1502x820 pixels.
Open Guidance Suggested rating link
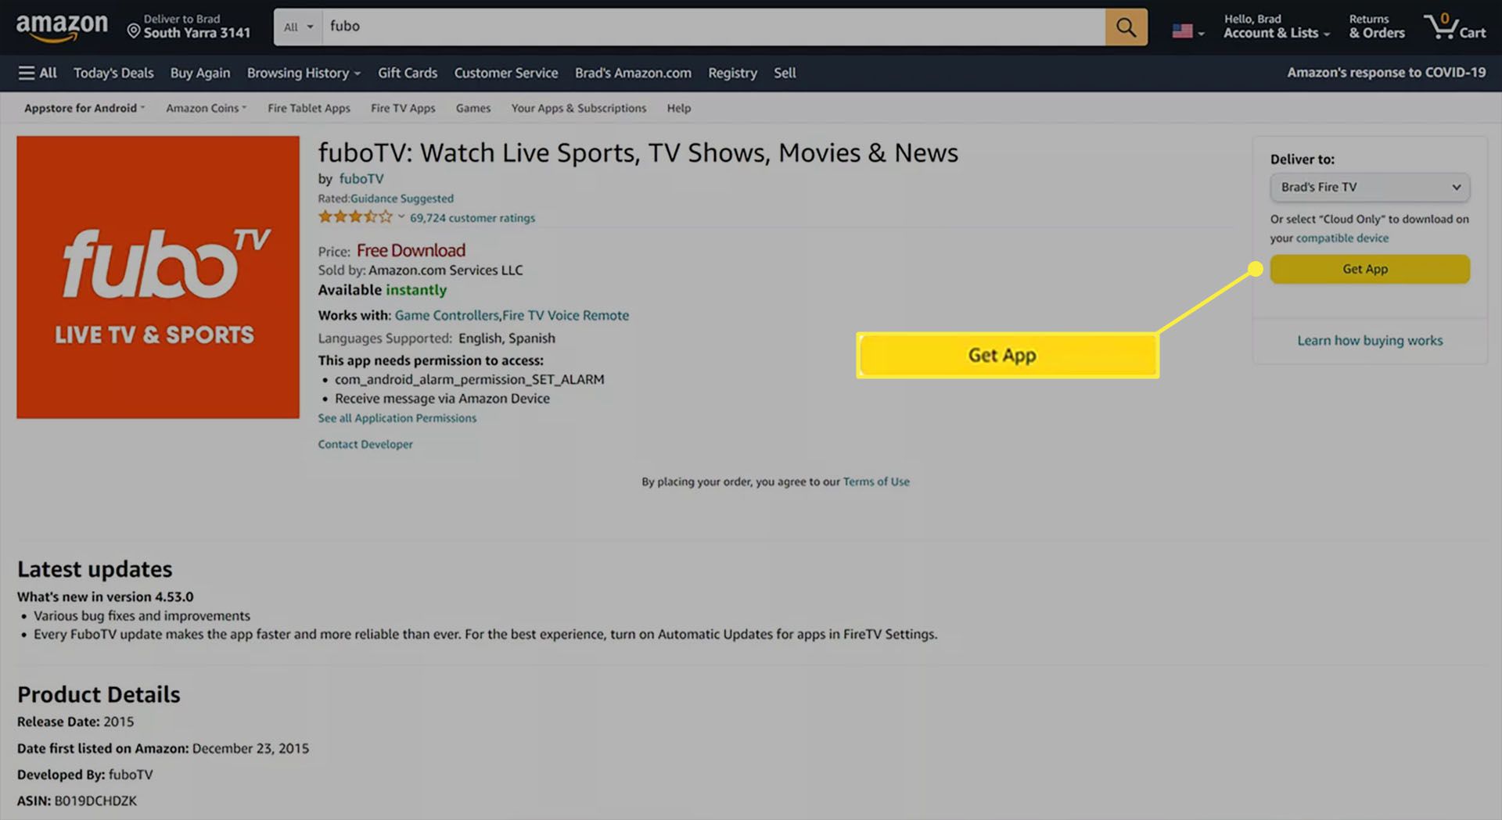402,199
